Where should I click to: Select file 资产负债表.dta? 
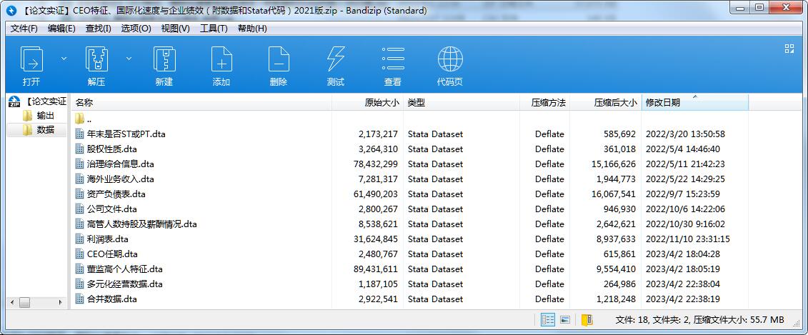click(x=116, y=194)
